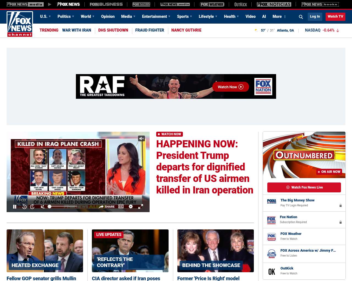Open Fox Nation subscription stream
This screenshot has width=352, height=281.
pyautogui.click(x=304, y=220)
